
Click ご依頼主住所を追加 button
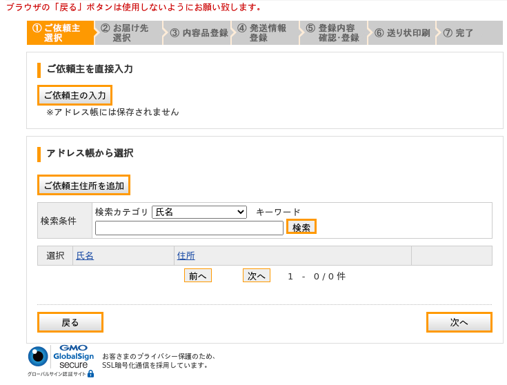click(83, 185)
